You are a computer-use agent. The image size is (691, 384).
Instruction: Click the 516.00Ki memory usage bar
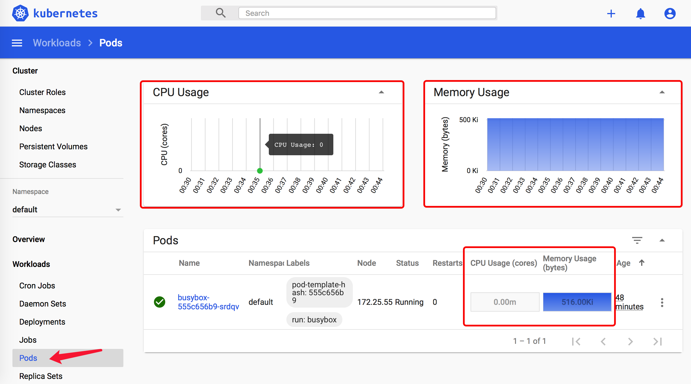tap(577, 302)
